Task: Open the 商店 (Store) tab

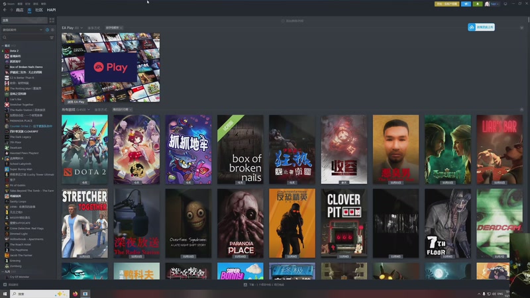Action: [20, 10]
